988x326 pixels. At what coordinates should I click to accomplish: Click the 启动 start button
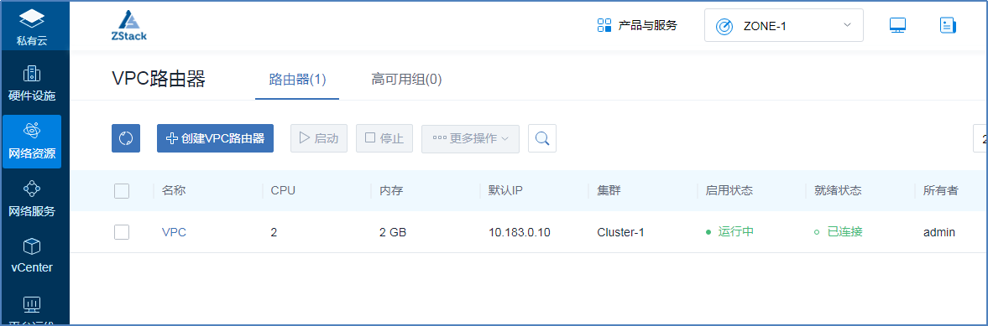(319, 137)
